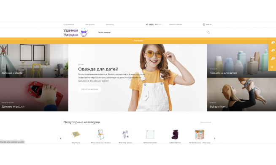
Task: Open the КАТАЛОГ menu
Action: point(138,41)
